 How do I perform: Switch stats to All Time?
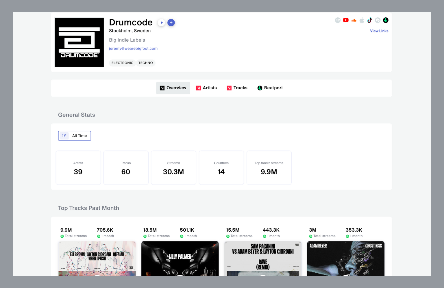79,136
